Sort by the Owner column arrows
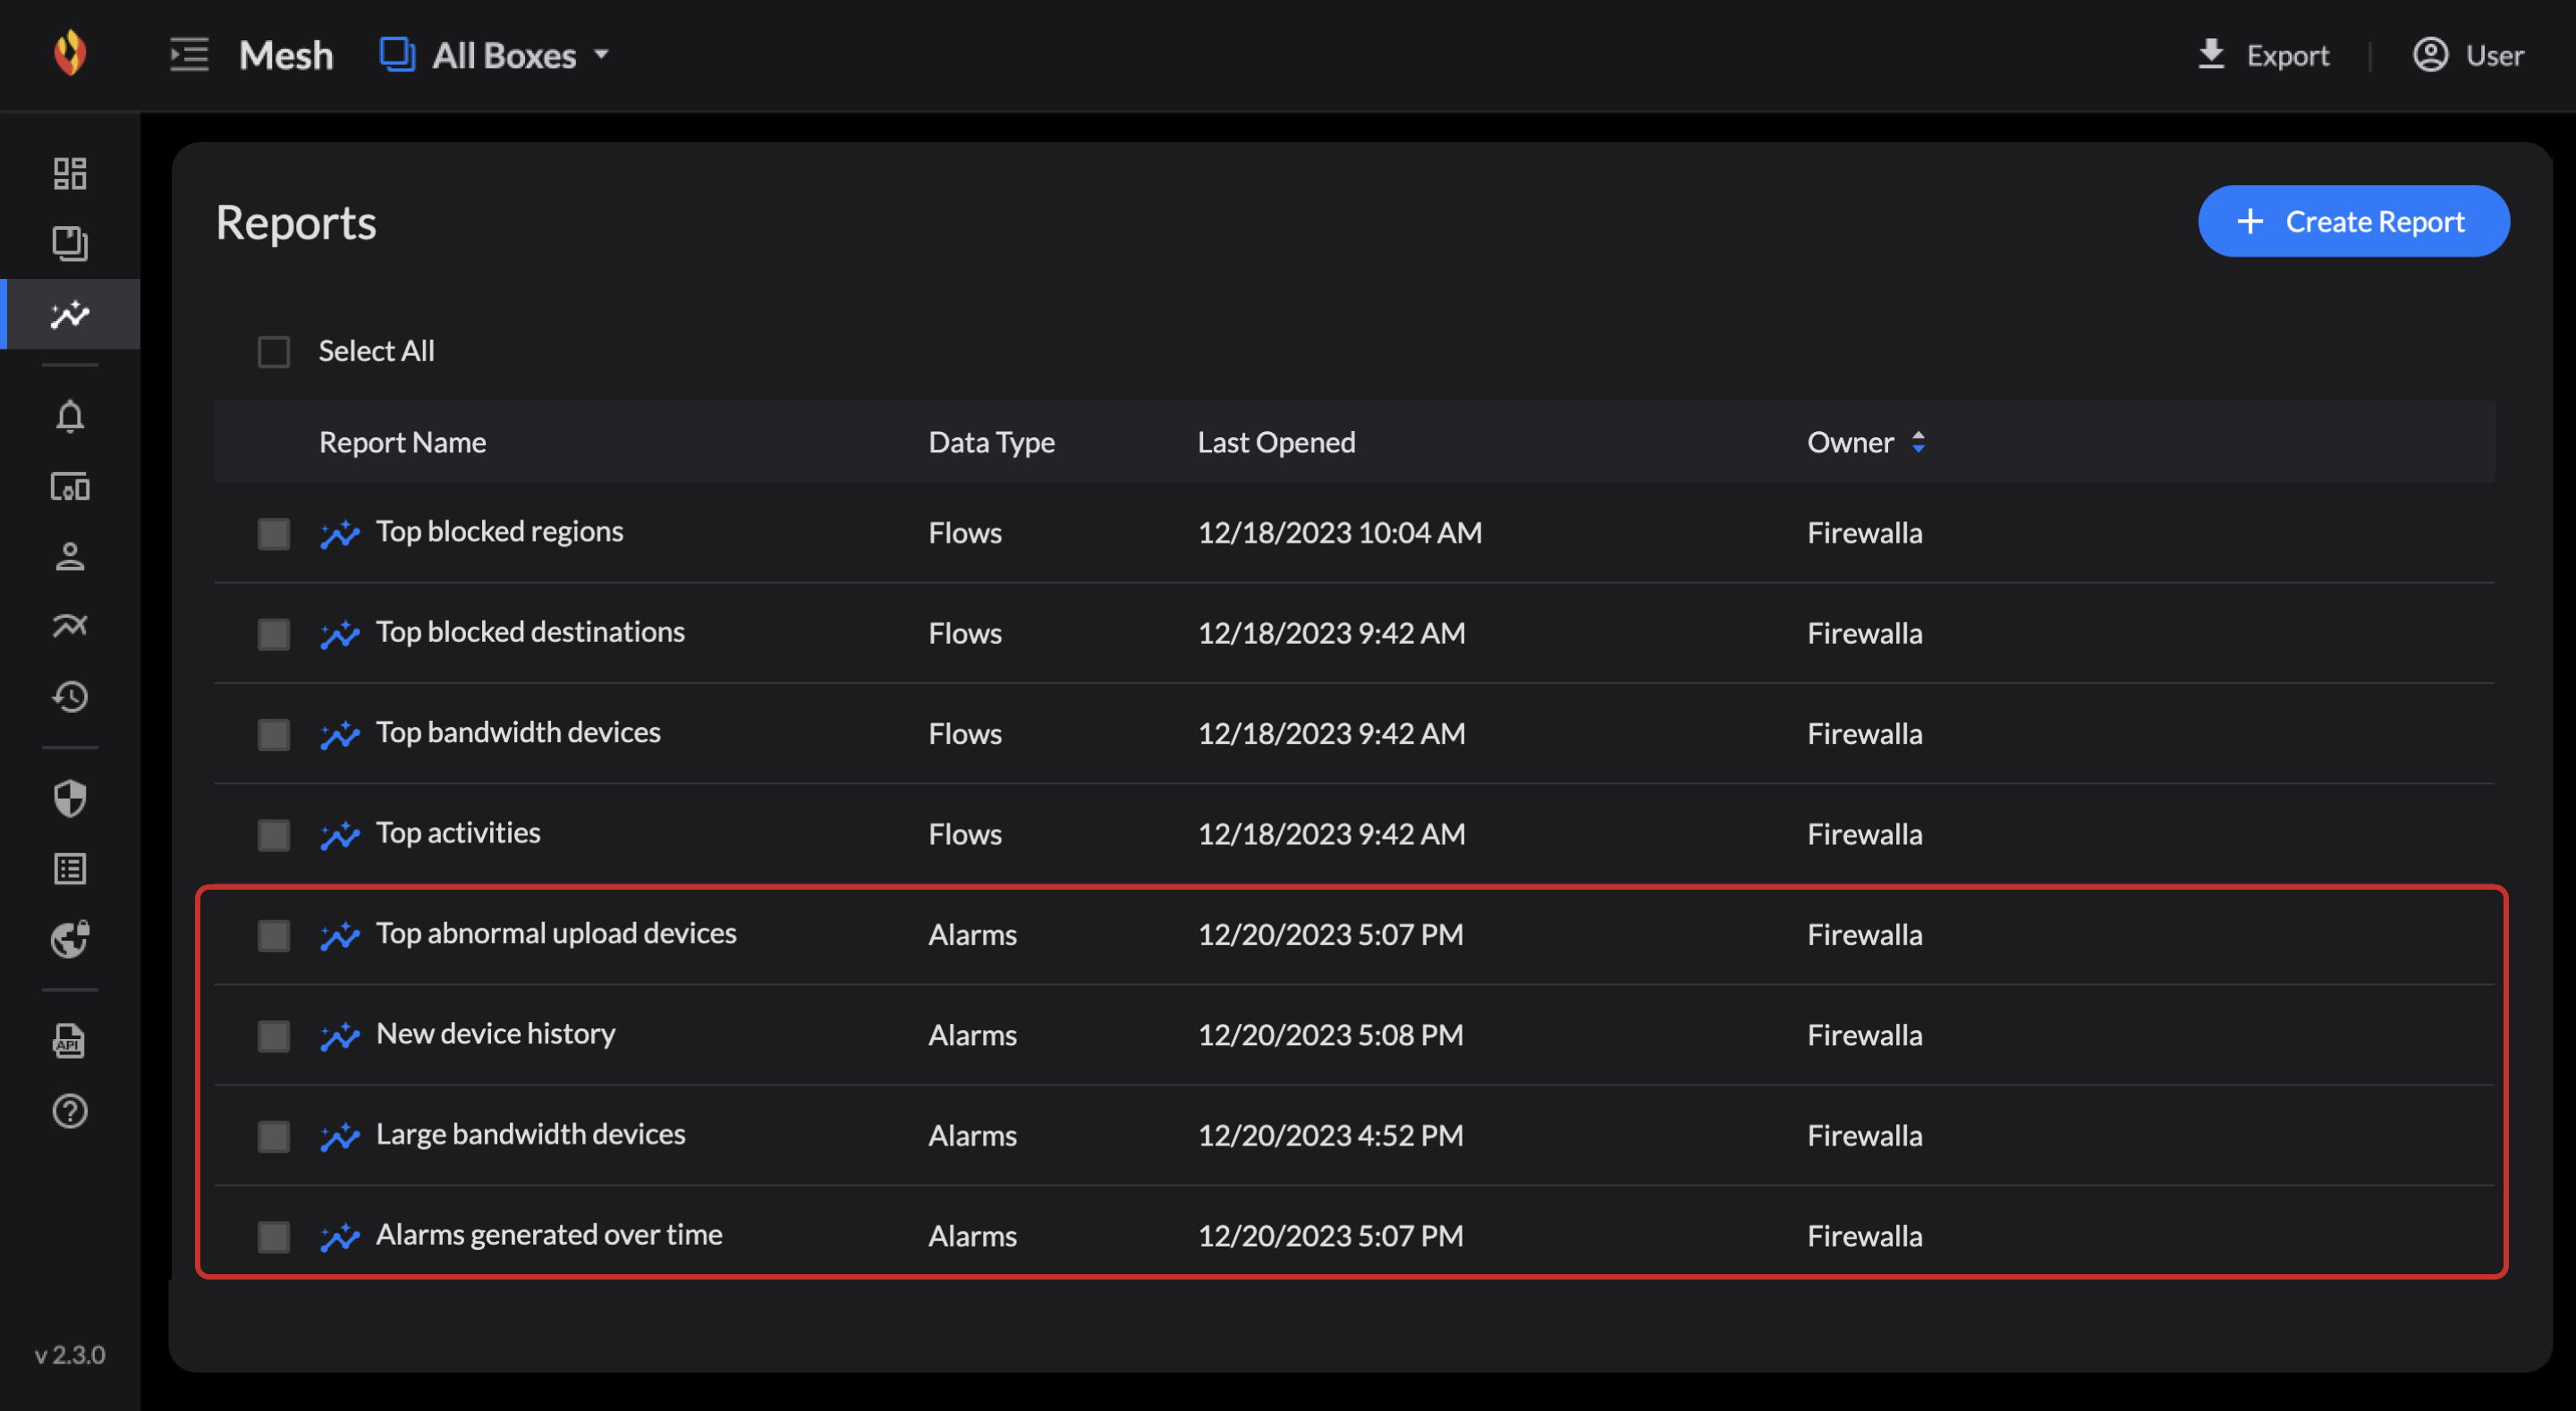Image resolution: width=2576 pixels, height=1411 pixels. (1918, 442)
